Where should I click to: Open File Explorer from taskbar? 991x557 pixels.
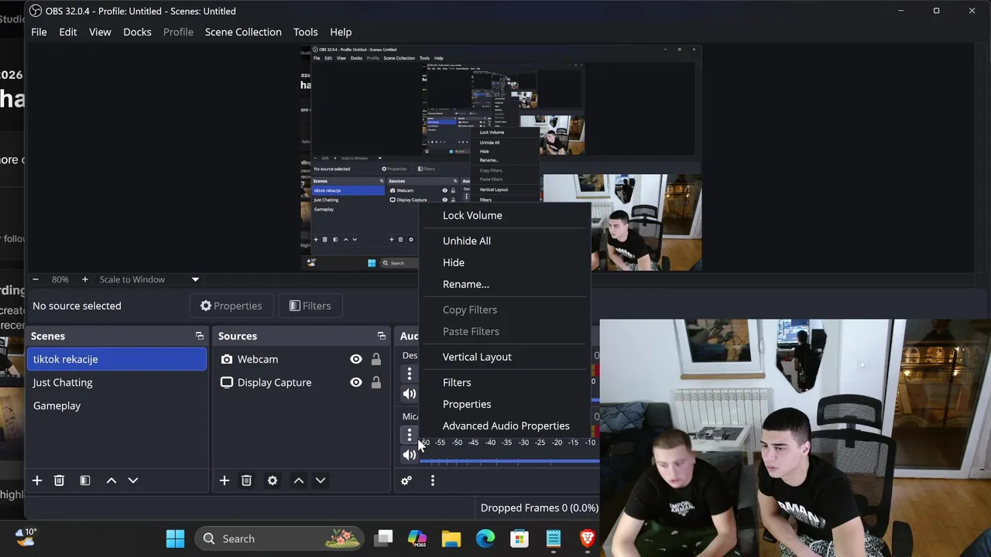click(451, 538)
